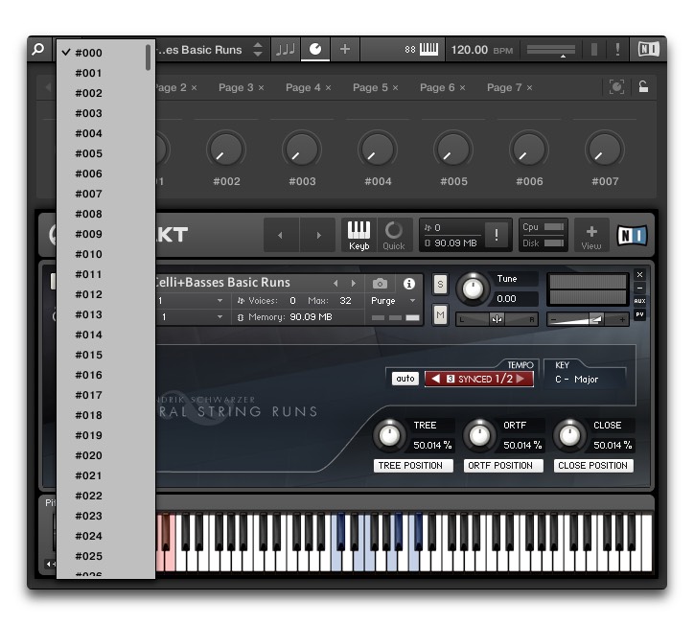Click the TREE mic volume knob

pyautogui.click(x=389, y=435)
